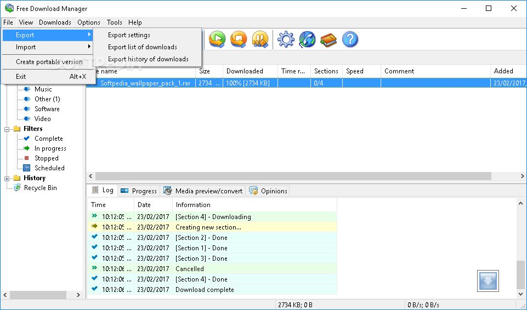This screenshot has height=310, width=527.
Task: Click the Free Download Manager title bar logo
Action: [x=9, y=8]
